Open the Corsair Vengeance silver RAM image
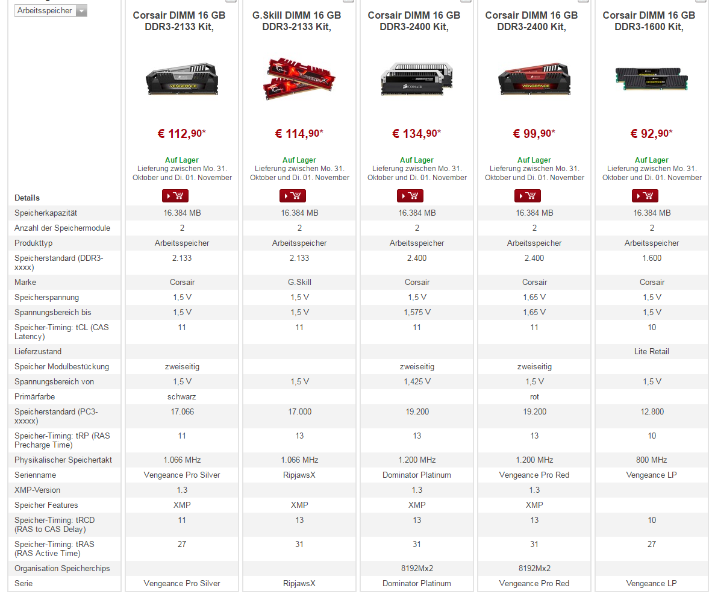712x594 pixels. [182, 80]
